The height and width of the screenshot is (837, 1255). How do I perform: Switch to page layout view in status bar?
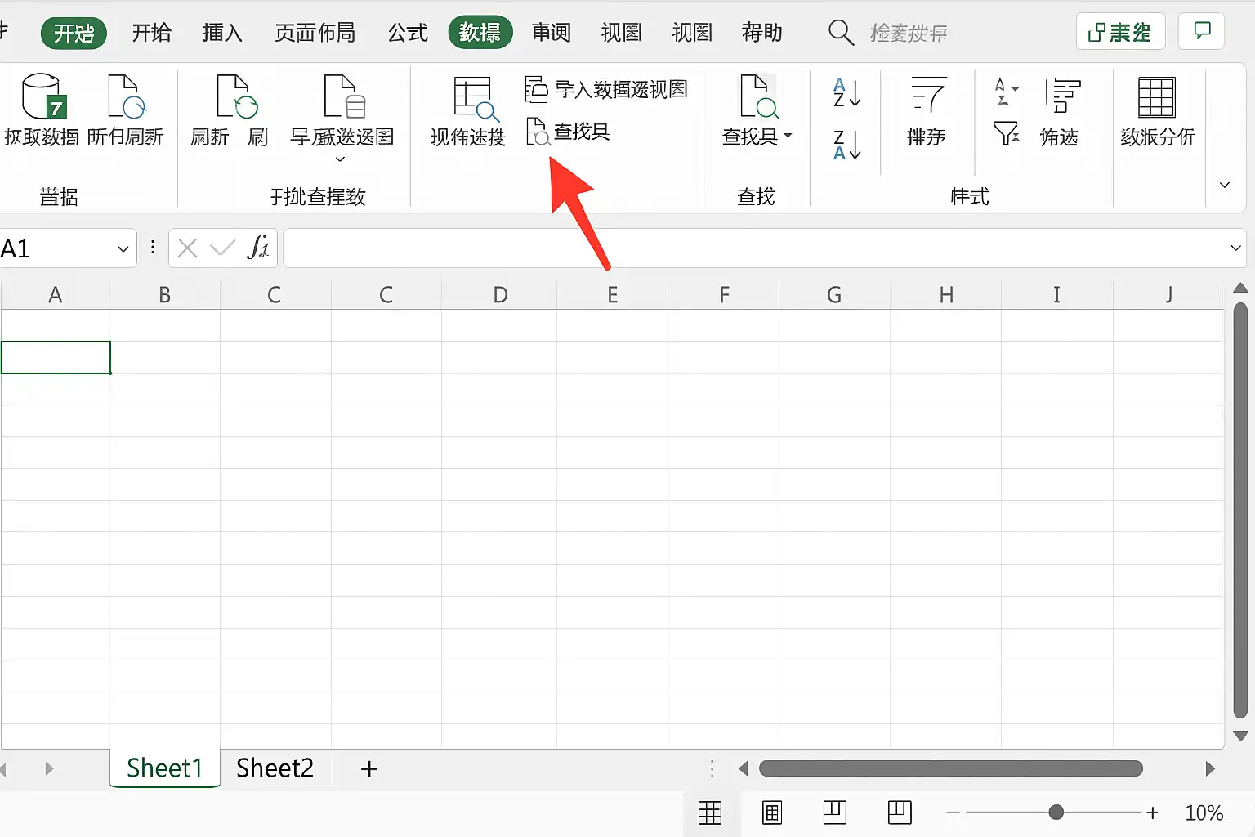point(772,812)
